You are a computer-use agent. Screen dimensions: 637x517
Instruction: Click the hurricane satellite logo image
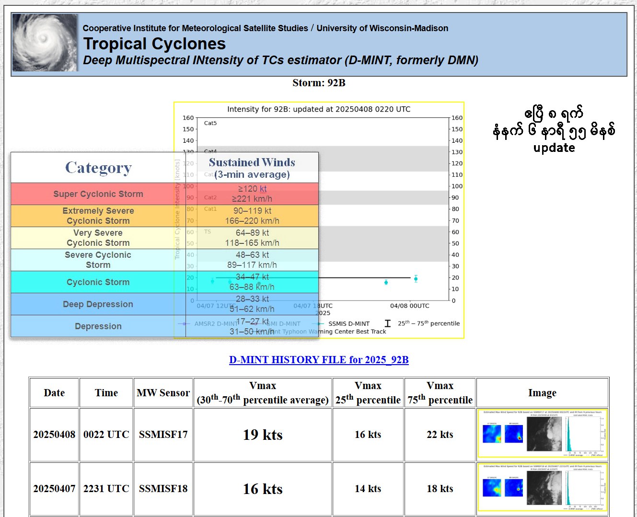point(45,43)
